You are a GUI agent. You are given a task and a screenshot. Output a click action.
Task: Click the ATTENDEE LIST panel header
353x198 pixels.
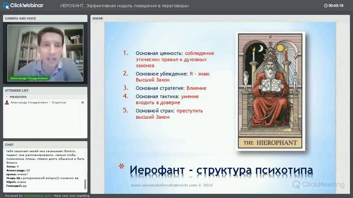point(45,90)
